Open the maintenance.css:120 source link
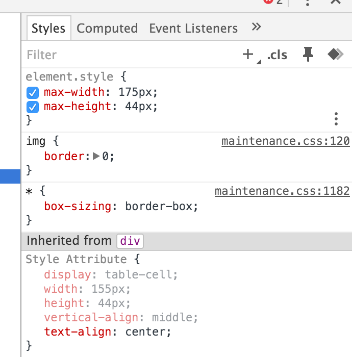This screenshot has width=352, height=357. [x=285, y=141]
